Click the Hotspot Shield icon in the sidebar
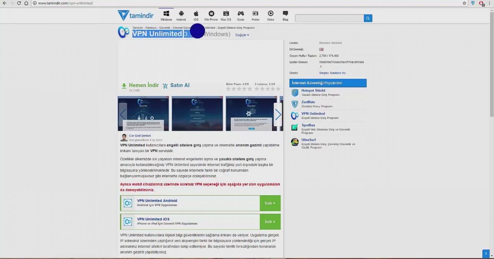Screen dimensions: 494x259 [295, 92]
